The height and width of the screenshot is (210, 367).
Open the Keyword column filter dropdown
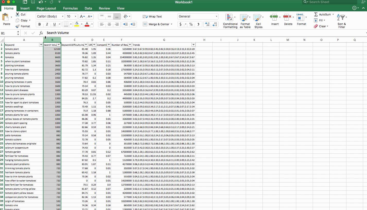click(41, 45)
